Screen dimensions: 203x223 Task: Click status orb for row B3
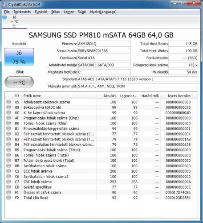tap(8, 139)
